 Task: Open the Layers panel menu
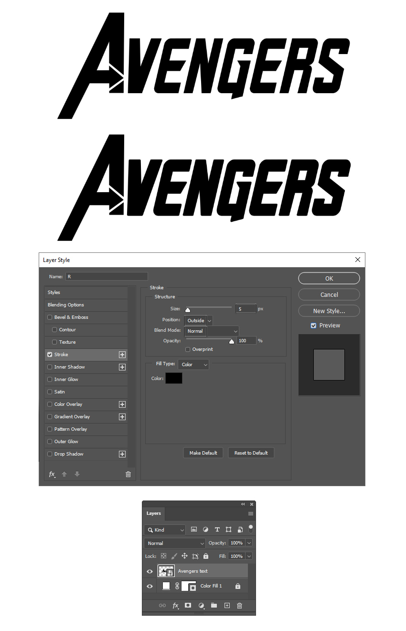click(x=251, y=513)
